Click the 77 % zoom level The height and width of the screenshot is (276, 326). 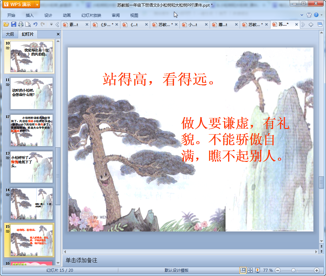click(268, 270)
